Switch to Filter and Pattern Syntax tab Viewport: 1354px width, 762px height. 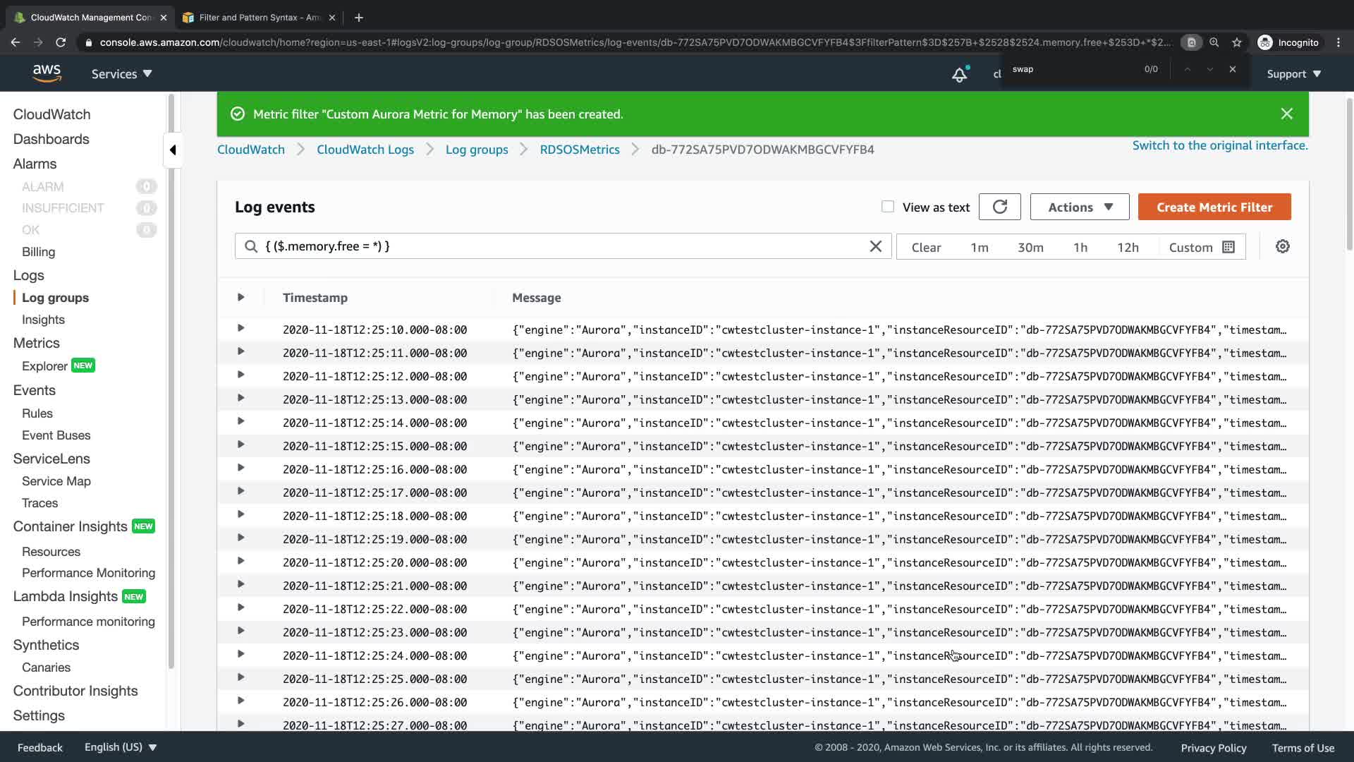click(259, 17)
